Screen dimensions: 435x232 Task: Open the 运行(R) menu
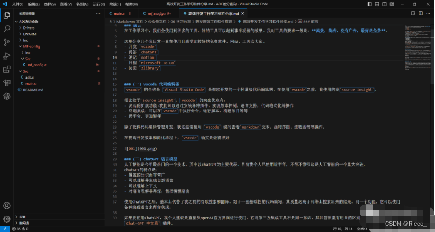(x=99, y=4)
